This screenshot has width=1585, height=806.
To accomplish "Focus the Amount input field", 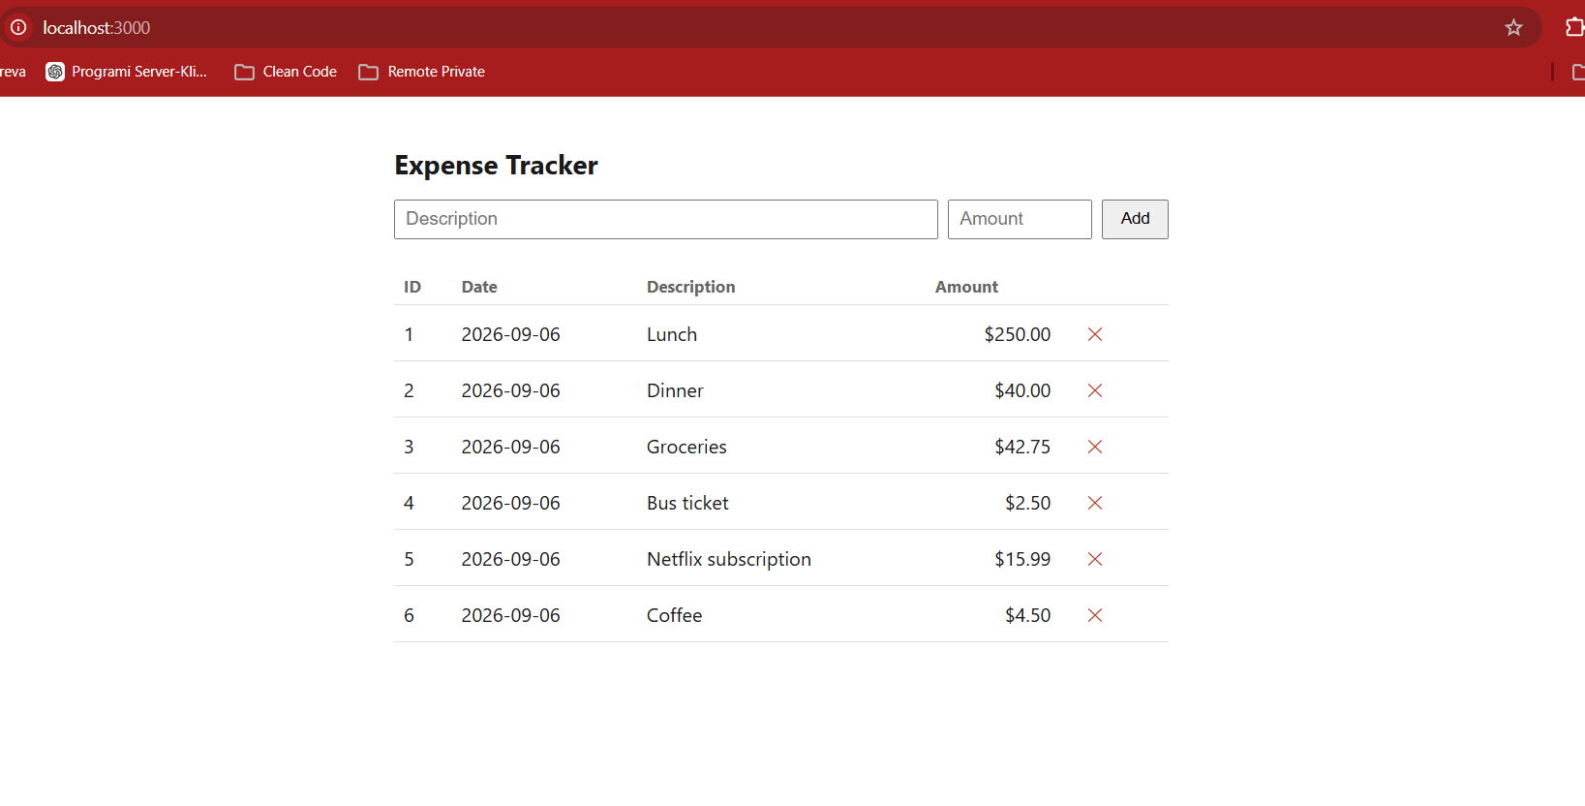I will pyautogui.click(x=1020, y=219).
